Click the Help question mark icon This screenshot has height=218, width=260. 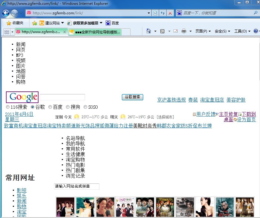(256, 31)
